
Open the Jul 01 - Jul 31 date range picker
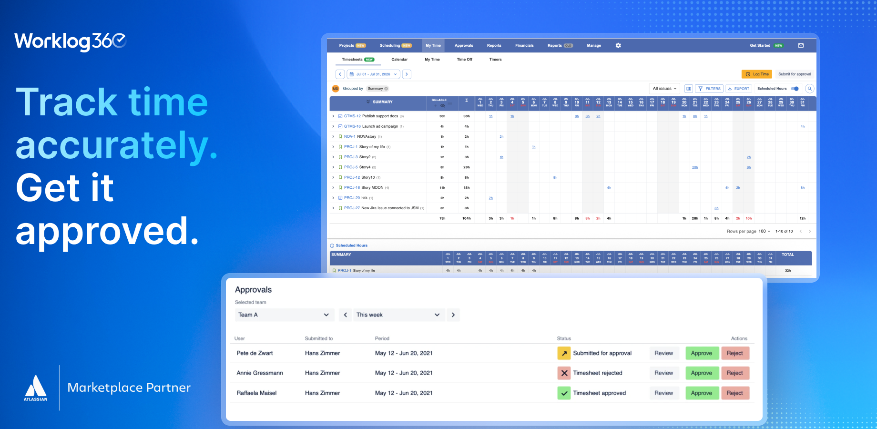click(x=373, y=74)
